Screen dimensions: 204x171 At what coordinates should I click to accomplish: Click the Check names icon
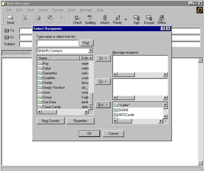77,20
